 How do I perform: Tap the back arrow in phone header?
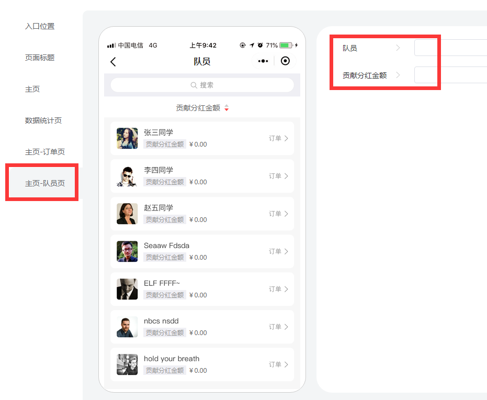(113, 62)
